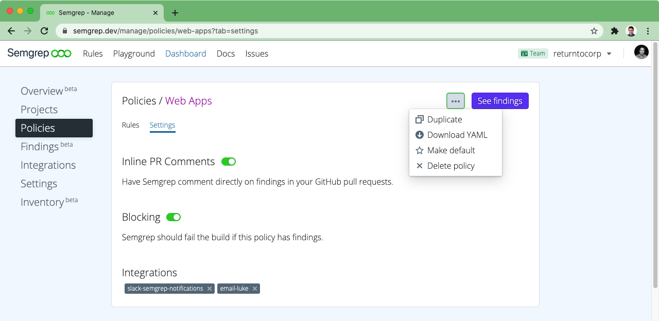Click the email-luke tag label
The height and width of the screenshot is (321, 659).
point(234,289)
